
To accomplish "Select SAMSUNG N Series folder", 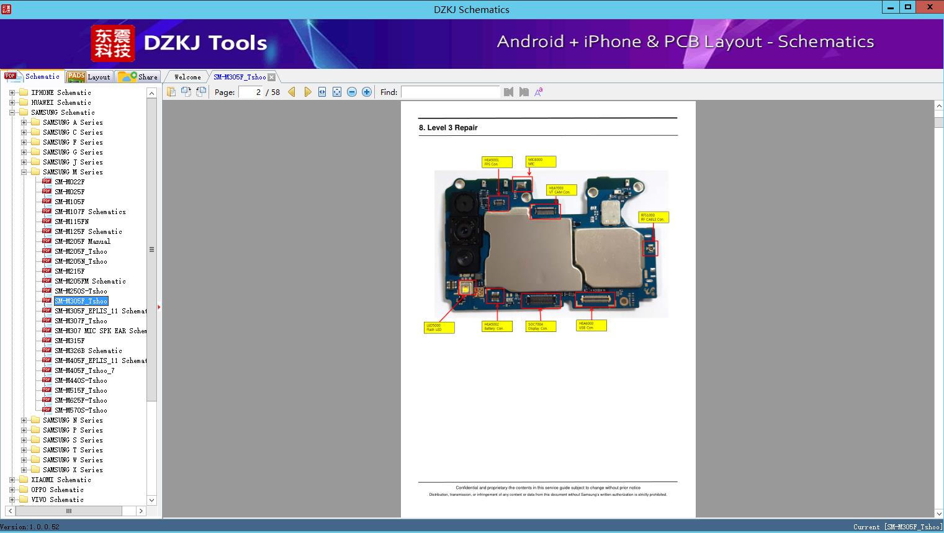I will [x=73, y=420].
